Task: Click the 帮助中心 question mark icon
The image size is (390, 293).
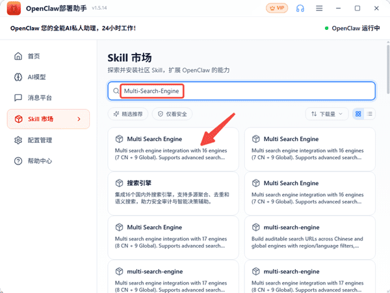Action: tap(18, 161)
